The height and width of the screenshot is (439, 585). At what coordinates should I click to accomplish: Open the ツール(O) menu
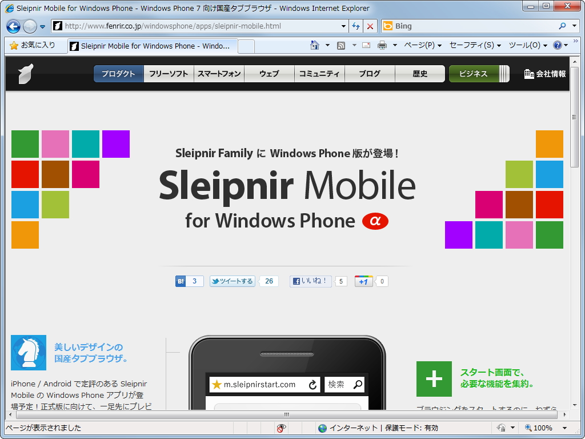coord(528,45)
